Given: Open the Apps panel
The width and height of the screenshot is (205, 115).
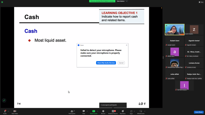Looking at the screenshot, I should [x=131, y=112].
